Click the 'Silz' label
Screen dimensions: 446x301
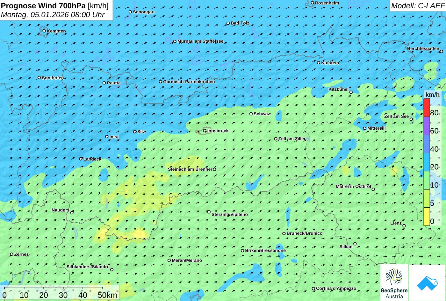click(141, 132)
